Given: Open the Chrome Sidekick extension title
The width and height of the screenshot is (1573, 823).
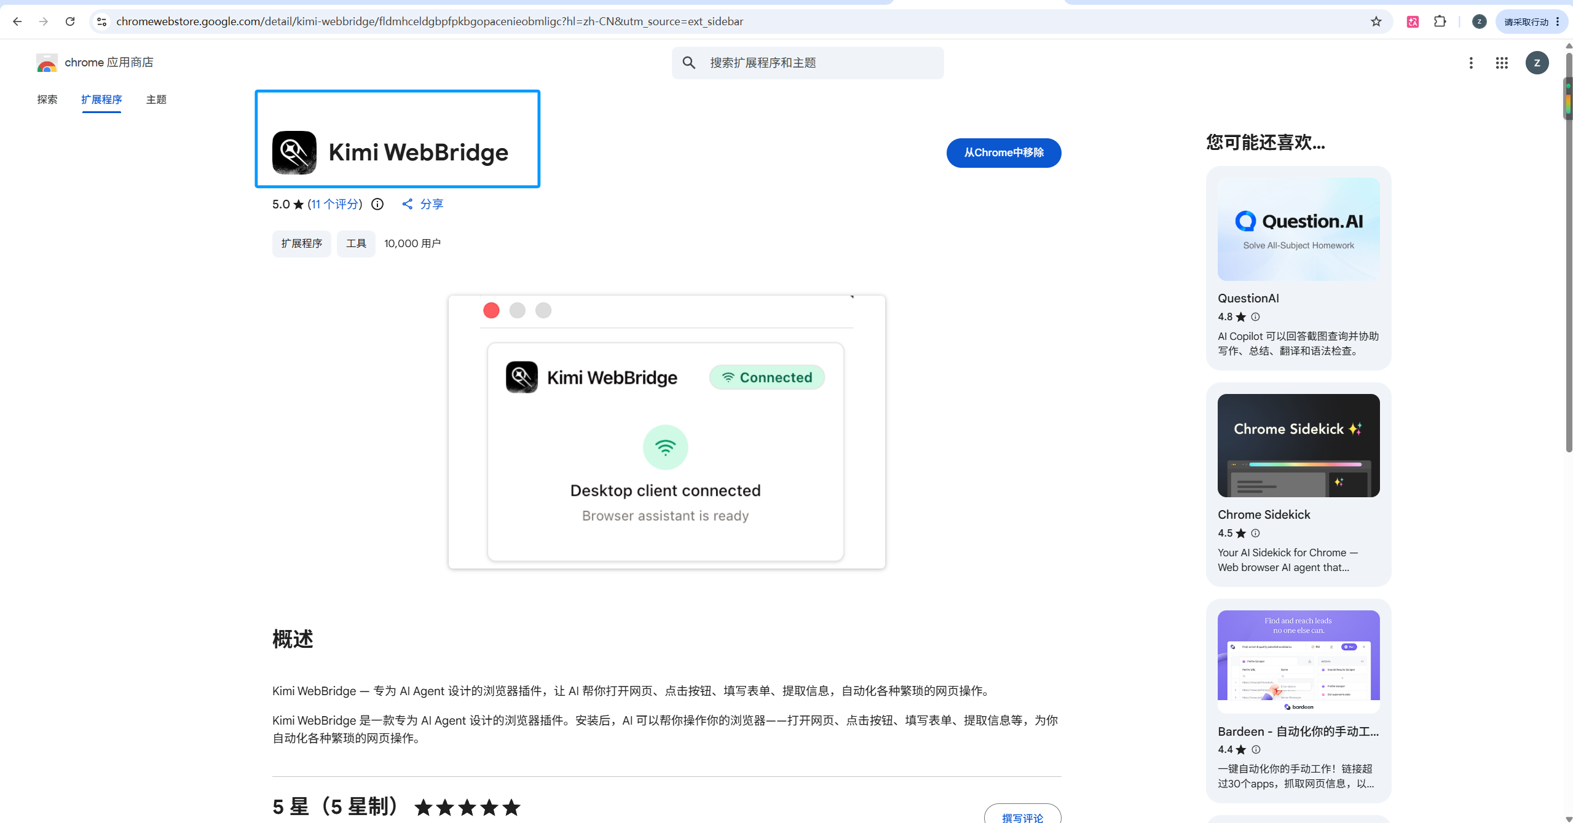Looking at the screenshot, I should click(x=1264, y=514).
